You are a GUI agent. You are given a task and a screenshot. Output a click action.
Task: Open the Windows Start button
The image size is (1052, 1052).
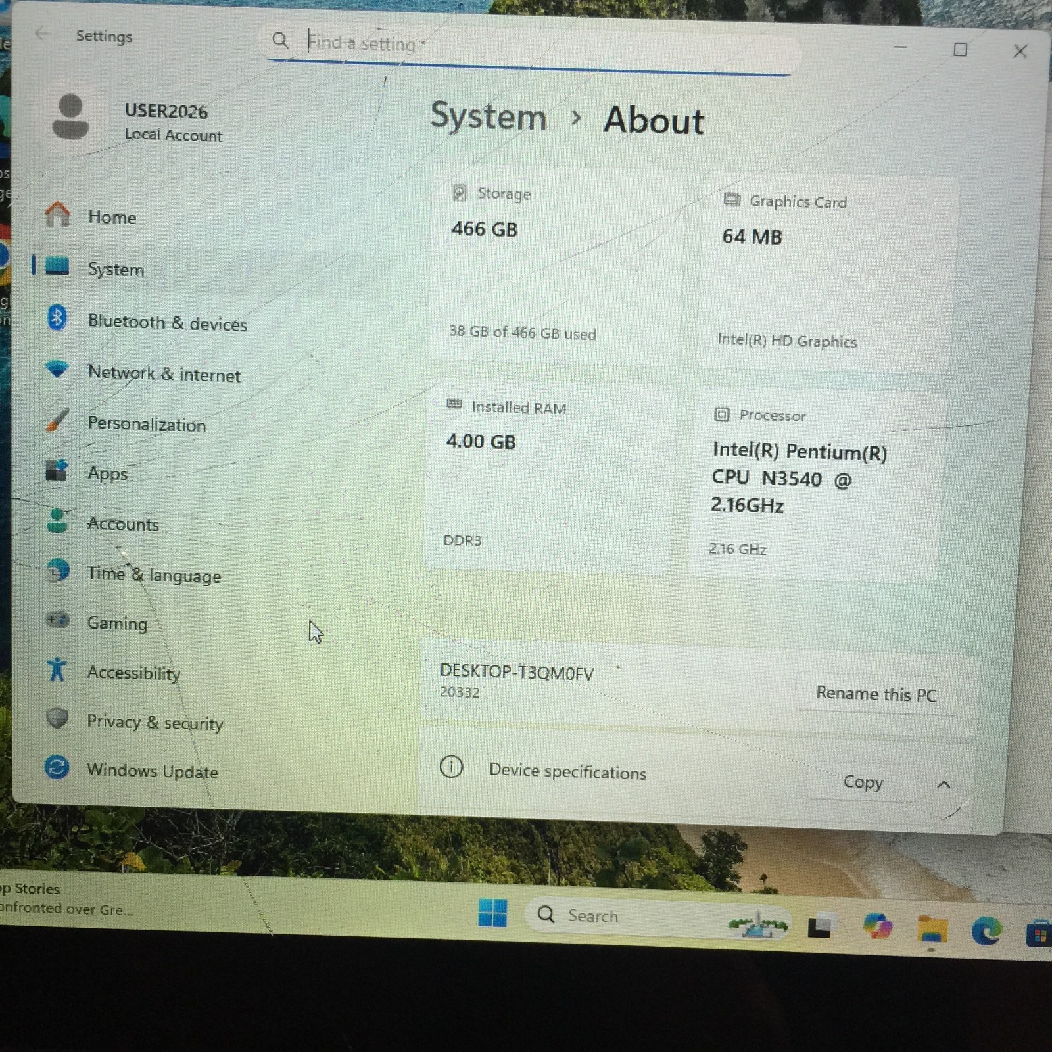(x=492, y=913)
